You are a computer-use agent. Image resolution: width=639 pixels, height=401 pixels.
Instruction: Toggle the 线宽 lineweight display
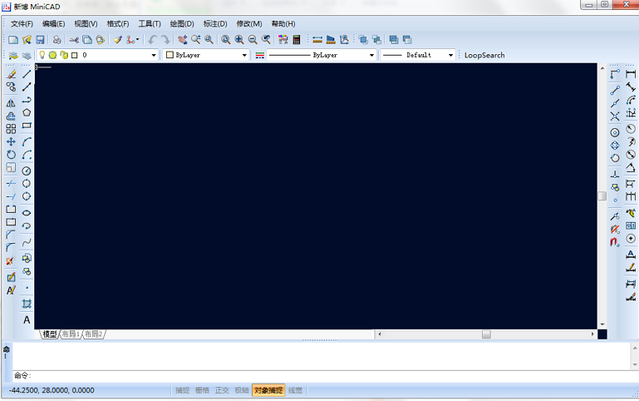[296, 390]
